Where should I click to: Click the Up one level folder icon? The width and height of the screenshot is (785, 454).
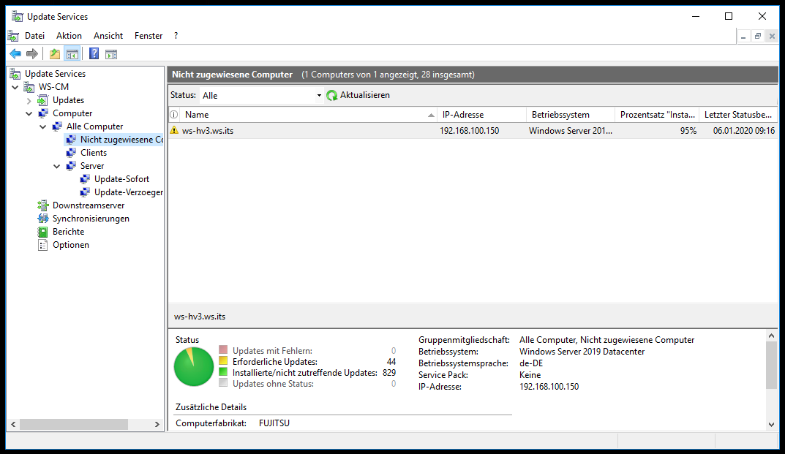[x=55, y=53]
